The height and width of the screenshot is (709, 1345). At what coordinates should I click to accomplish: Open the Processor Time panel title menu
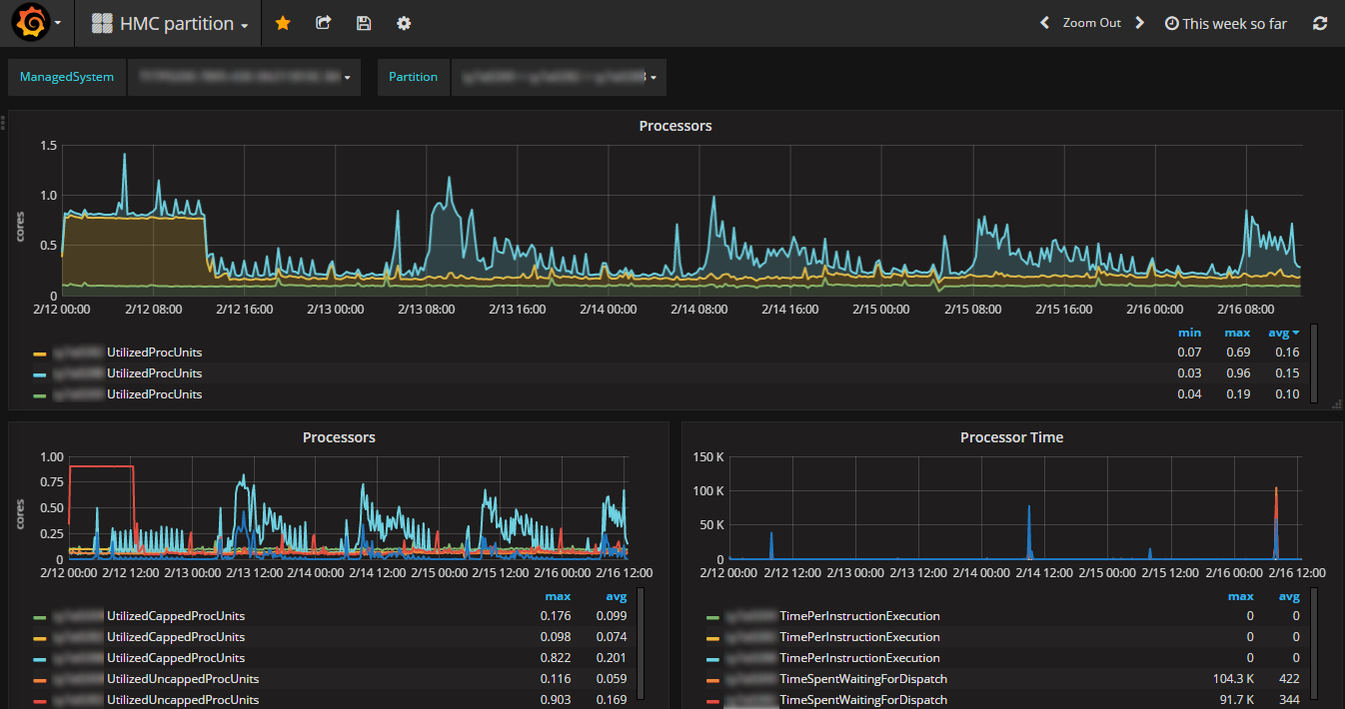(x=1011, y=437)
